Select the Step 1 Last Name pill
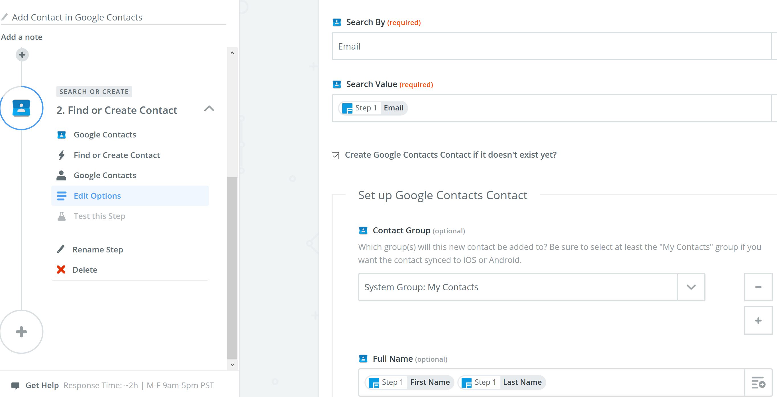Screen dimensions: 777x397 502,382
